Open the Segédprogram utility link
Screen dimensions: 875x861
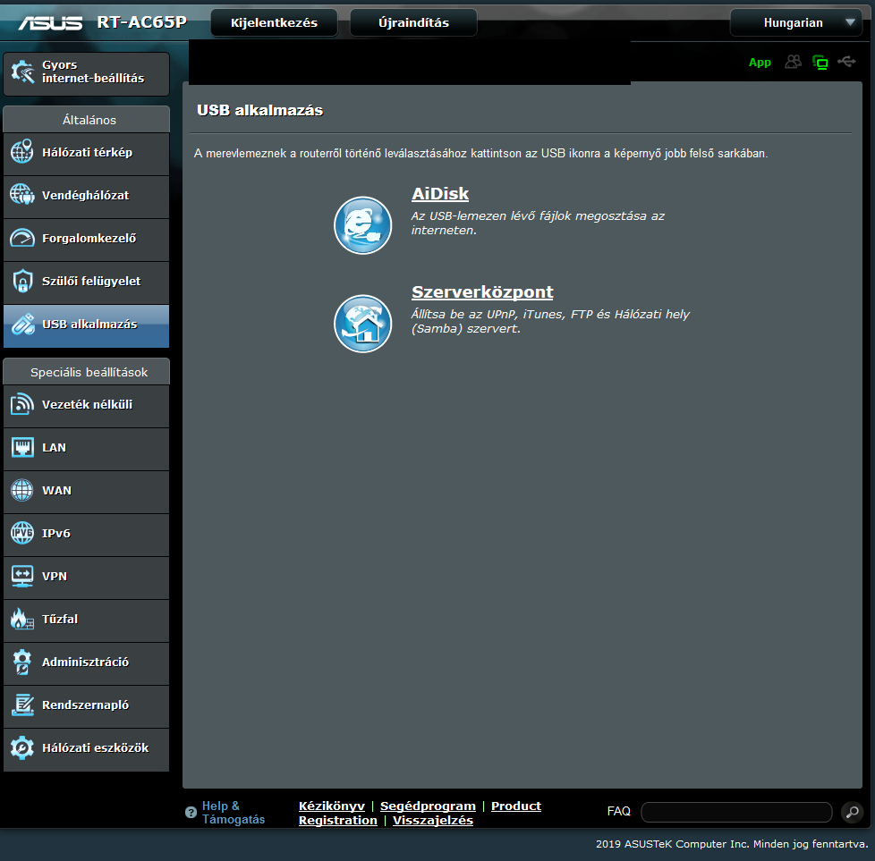428,806
